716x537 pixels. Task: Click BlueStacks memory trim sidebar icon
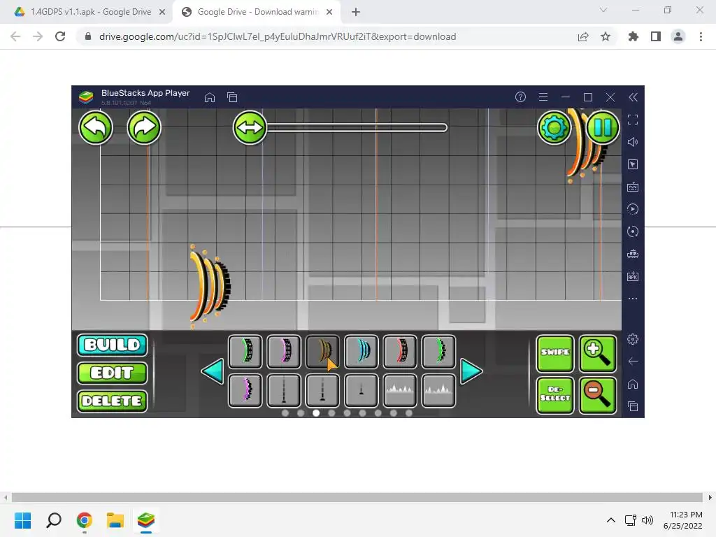tap(633, 254)
